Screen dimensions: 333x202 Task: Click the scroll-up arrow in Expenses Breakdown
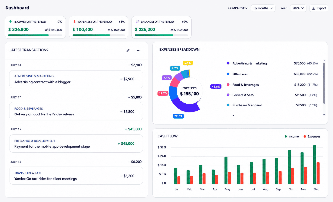(x=324, y=61)
